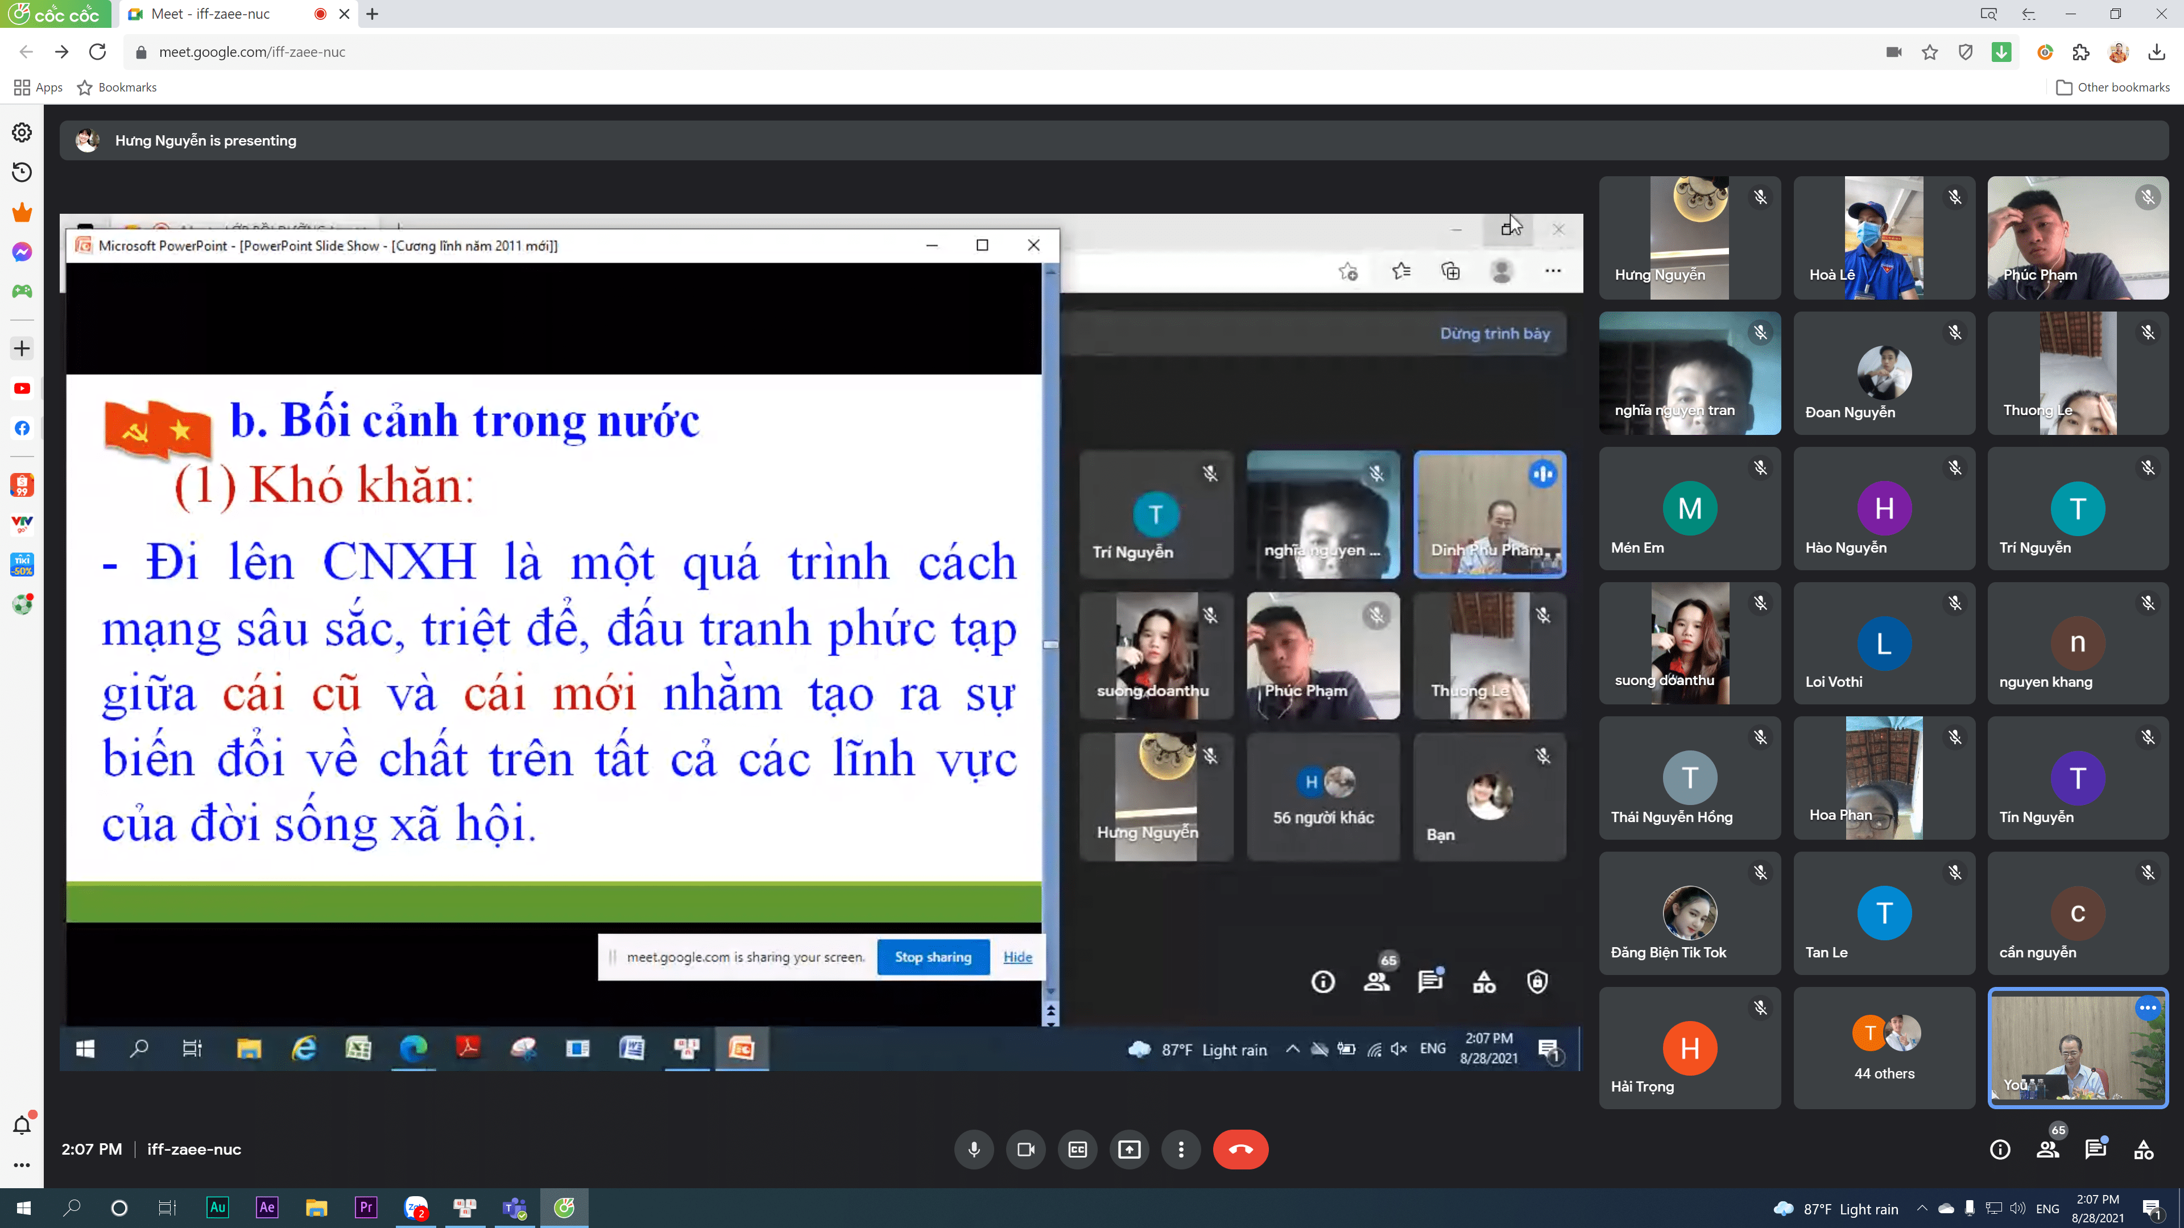
Task: Open meeting details info icon
Action: (2000, 1149)
